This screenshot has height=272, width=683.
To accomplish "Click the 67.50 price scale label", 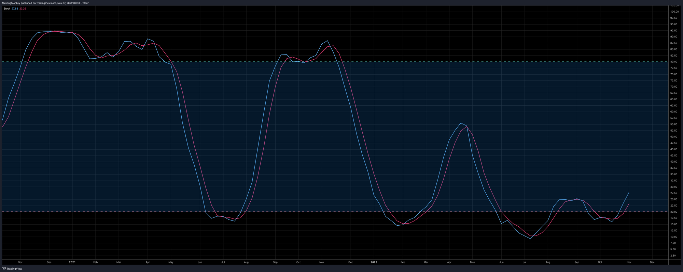I will point(673,93).
